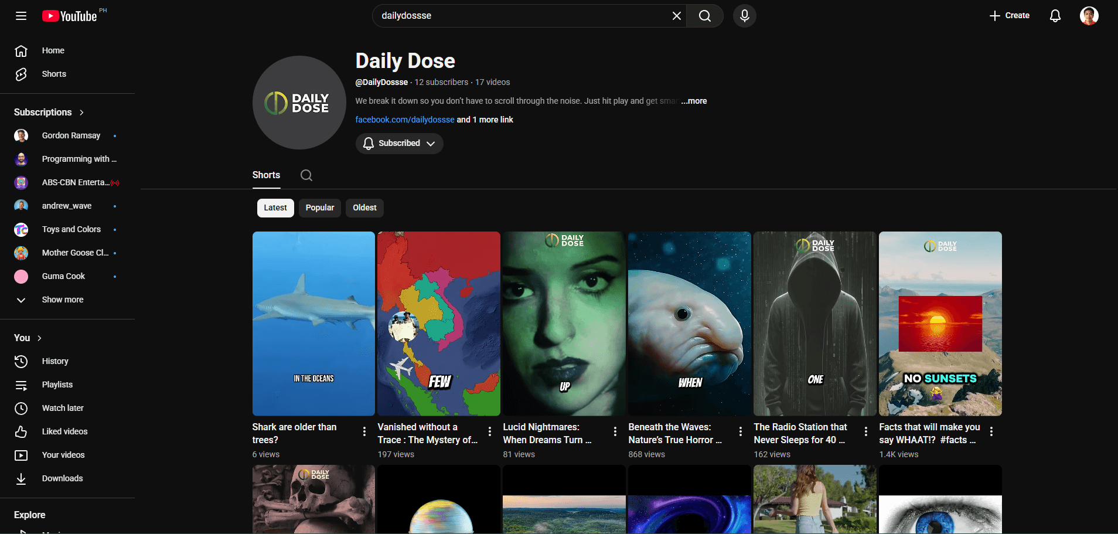Click the Create button
Viewport: 1118px width, 534px height.
click(1009, 16)
